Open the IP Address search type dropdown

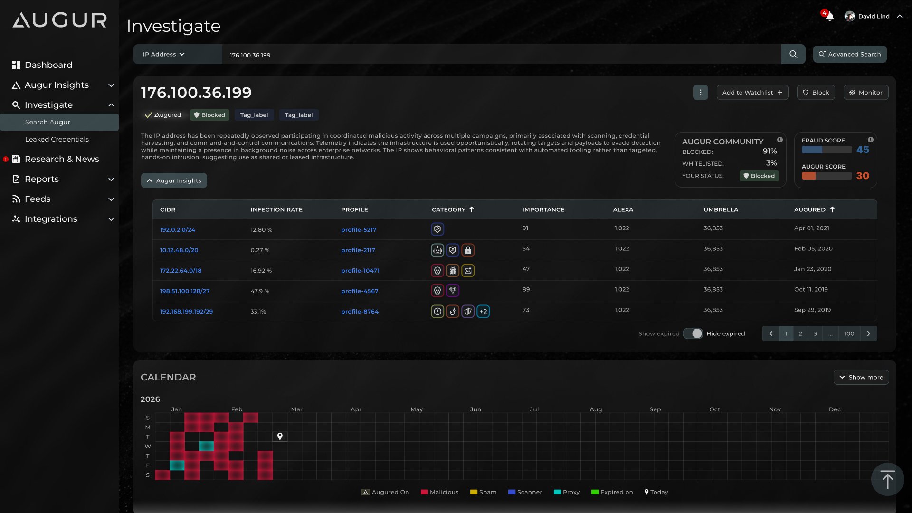point(164,54)
